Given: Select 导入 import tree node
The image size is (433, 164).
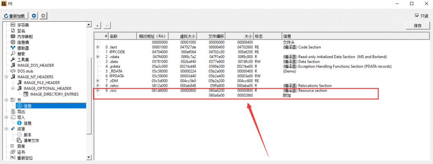Looking at the screenshot, I should (x=21, y=117).
